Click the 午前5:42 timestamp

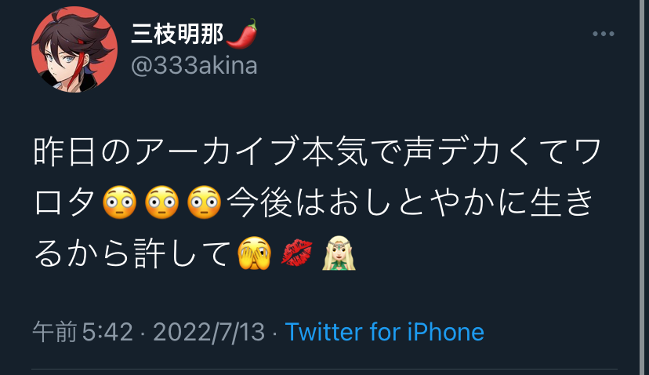coord(83,333)
